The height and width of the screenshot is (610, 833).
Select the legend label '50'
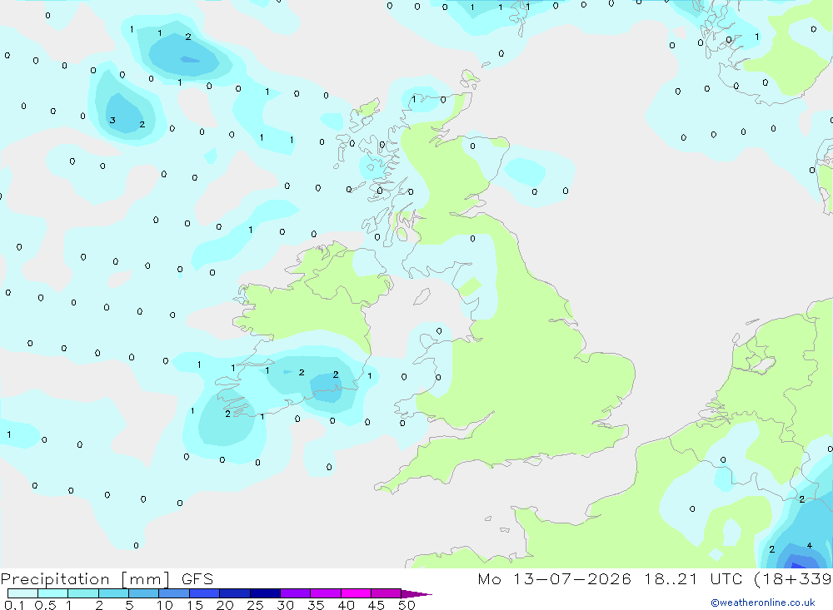[407, 605]
